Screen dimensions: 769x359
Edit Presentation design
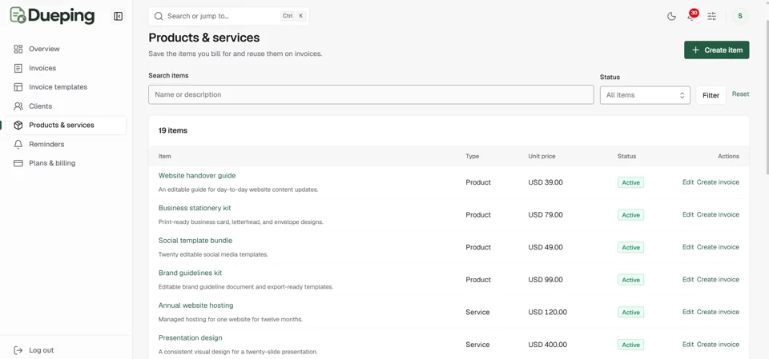pyautogui.click(x=688, y=345)
